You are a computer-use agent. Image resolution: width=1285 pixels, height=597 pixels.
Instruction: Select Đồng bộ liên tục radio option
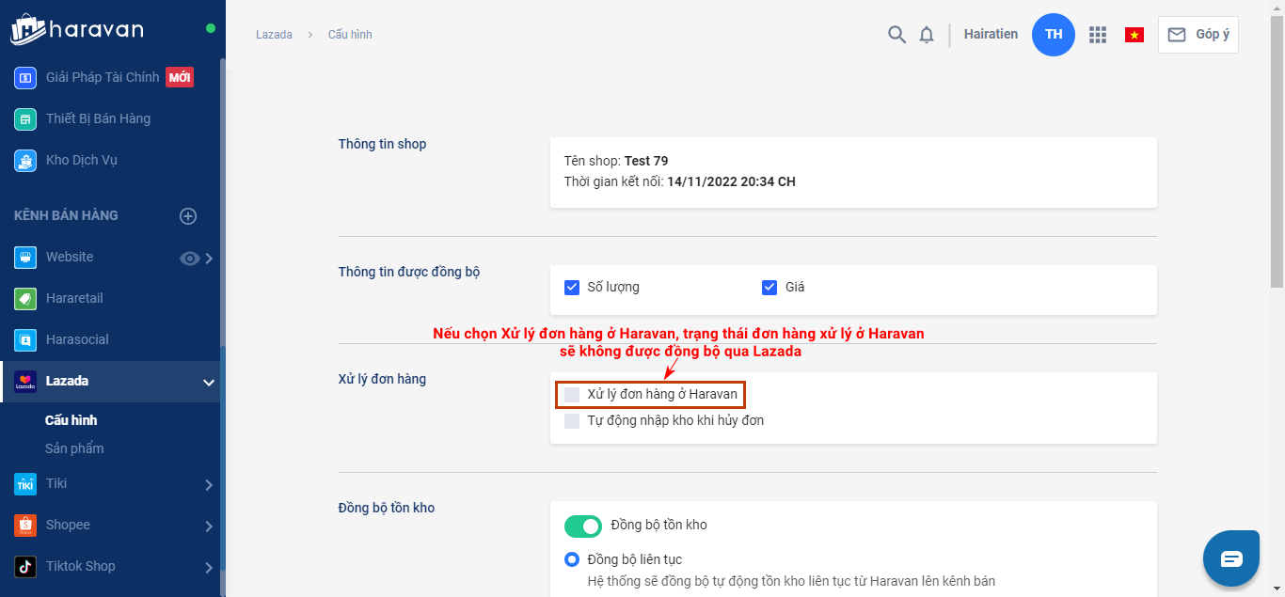click(x=572, y=559)
